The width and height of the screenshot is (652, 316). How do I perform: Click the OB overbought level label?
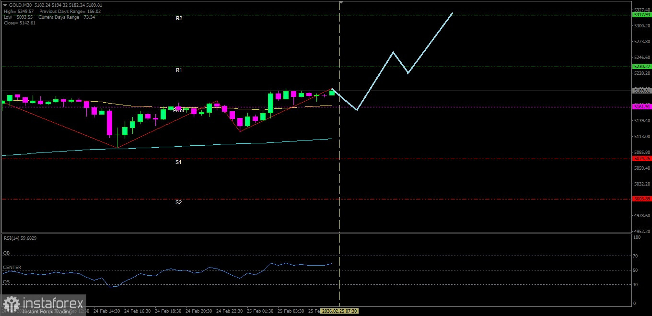[x=6, y=253]
